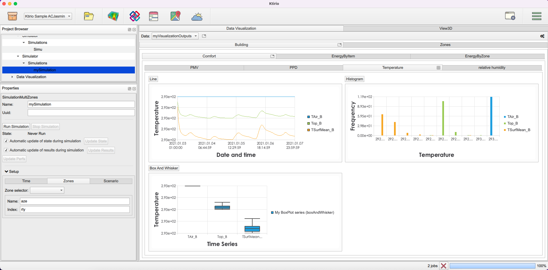This screenshot has width=548, height=270.
Task: Click the gears icon in Data Visualization
Action: coord(542,36)
